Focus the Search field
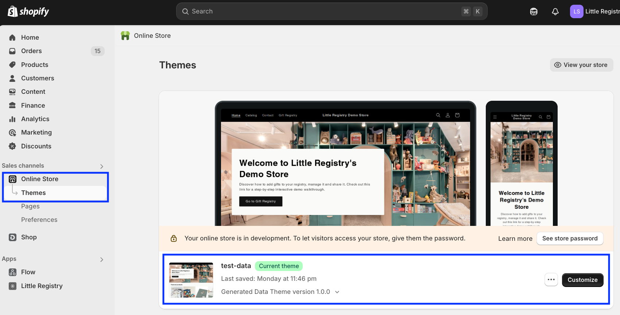The height and width of the screenshot is (315, 620). (x=332, y=12)
